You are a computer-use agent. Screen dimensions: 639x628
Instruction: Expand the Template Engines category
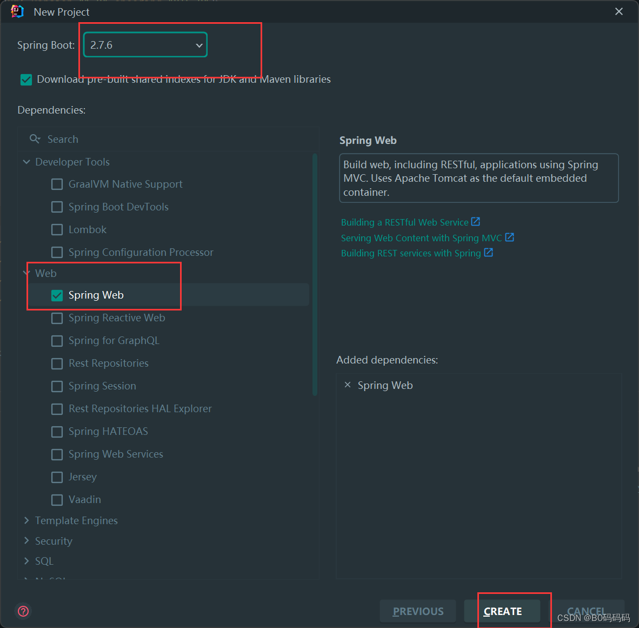click(x=26, y=520)
